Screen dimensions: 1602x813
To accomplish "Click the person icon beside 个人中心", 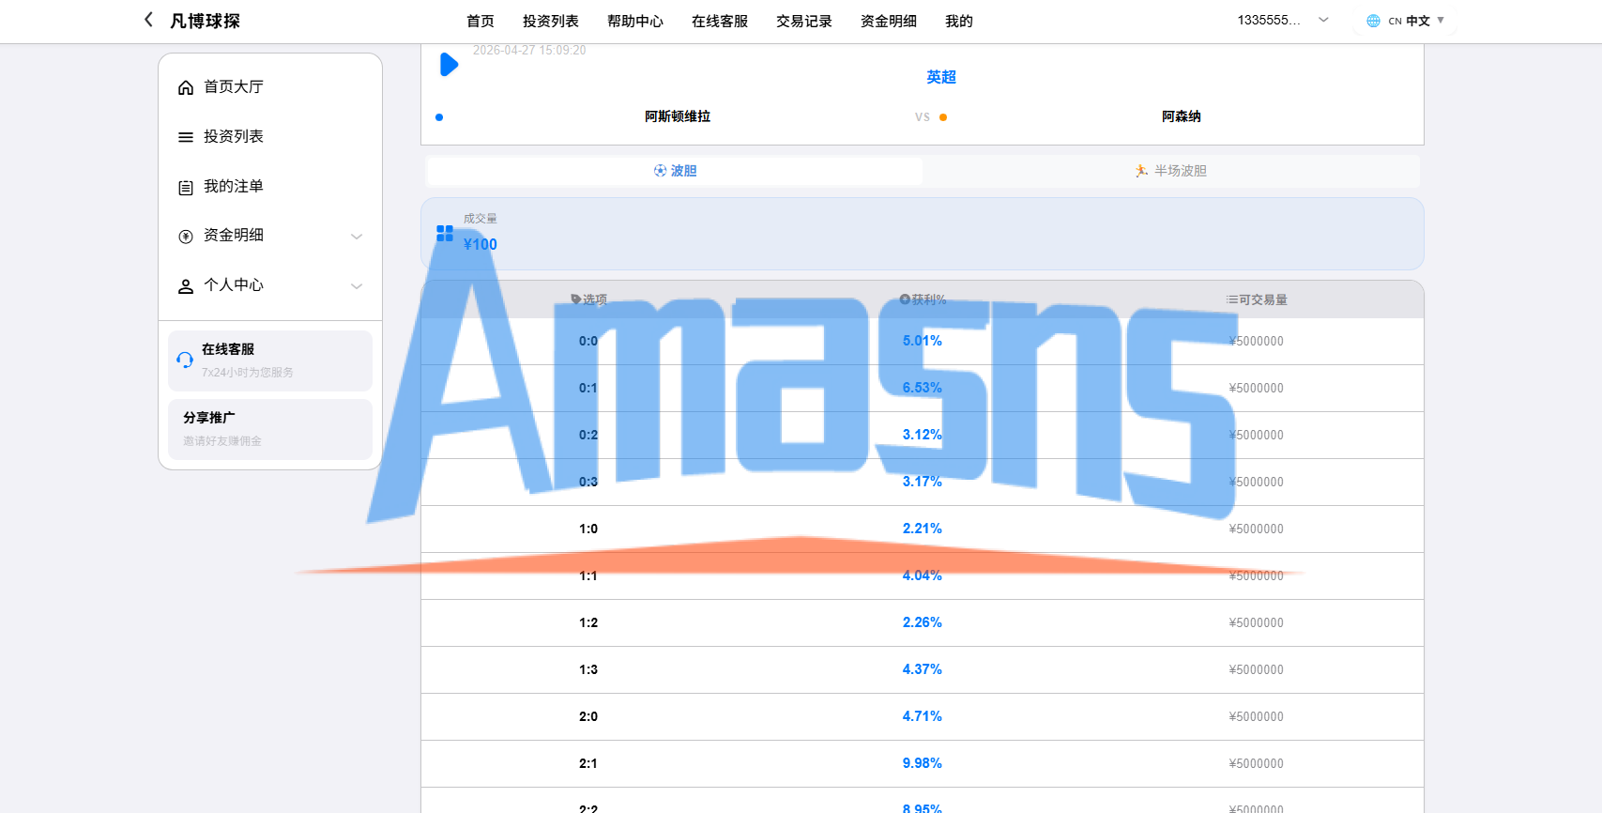I will [x=186, y=286].
